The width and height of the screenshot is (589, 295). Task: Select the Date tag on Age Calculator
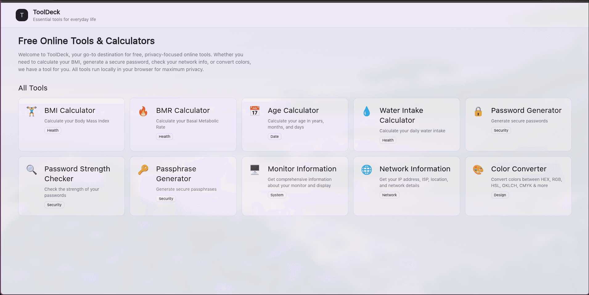coord(274,137)
